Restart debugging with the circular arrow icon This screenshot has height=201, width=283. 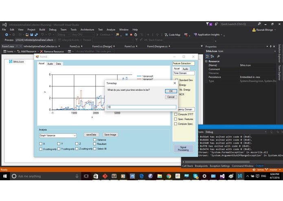pyautogui.click(x=136, y=35)
